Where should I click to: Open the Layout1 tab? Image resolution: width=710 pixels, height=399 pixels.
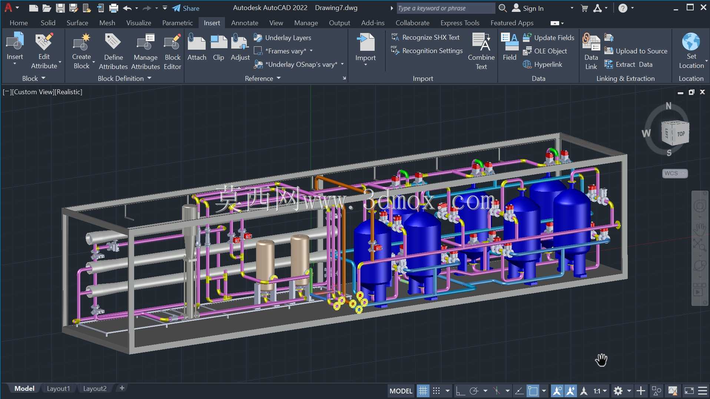pyautogui.click(x=58, y=388)
